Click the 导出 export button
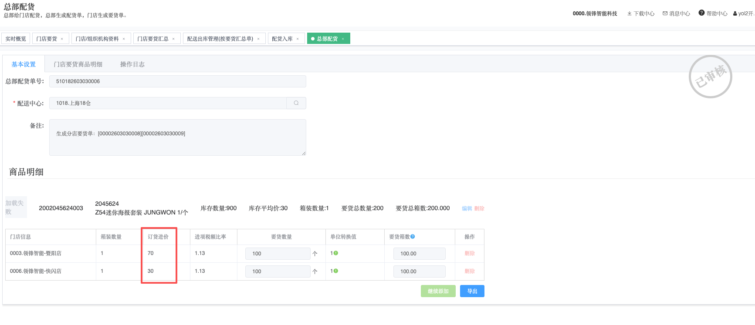The width and height of the screenshot is (755, 325). [x=472, y=291]
